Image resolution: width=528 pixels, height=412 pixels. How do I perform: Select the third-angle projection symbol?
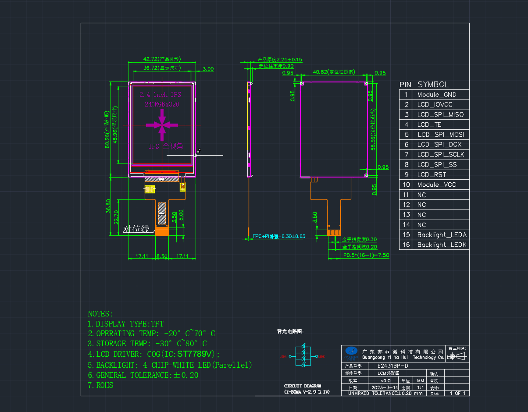tap(457, 356)
